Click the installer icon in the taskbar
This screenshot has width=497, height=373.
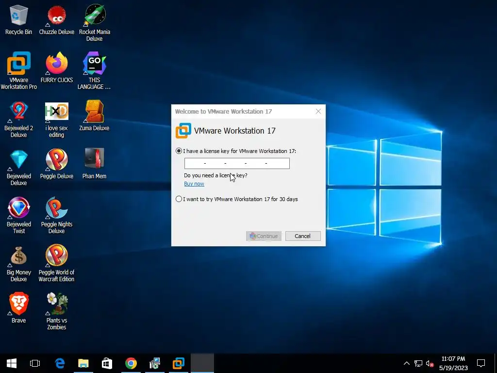(x=155, y=363)
